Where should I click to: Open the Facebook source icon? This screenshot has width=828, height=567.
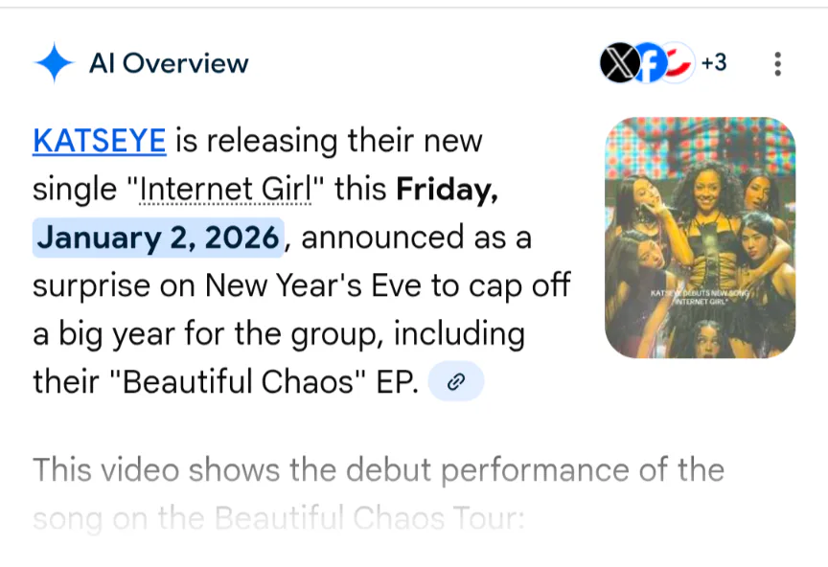(x=649, y=64)
